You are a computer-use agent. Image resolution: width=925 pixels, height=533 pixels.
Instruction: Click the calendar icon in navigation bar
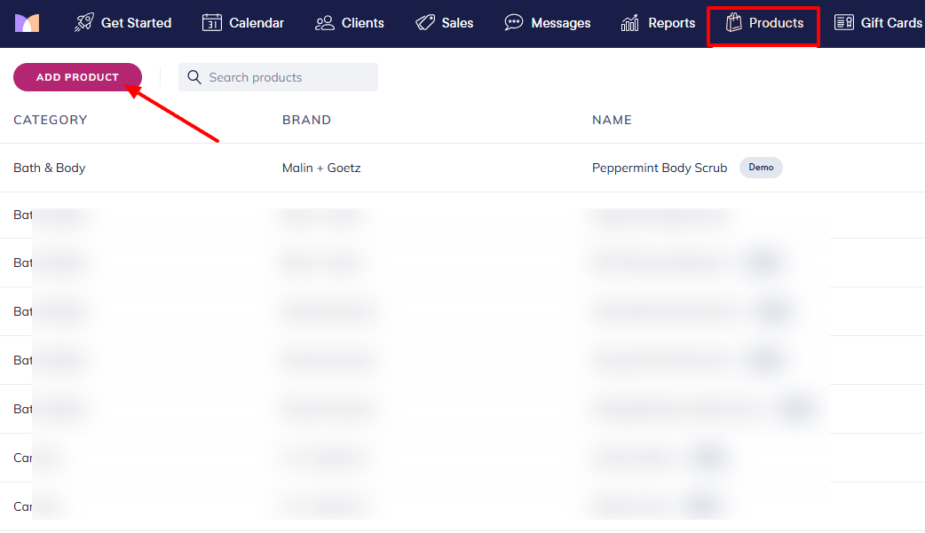point(211,23)
